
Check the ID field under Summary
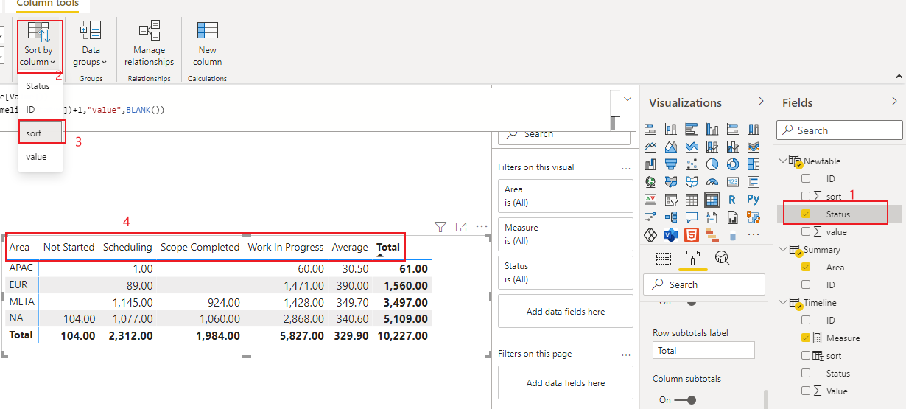pos(806,284)
